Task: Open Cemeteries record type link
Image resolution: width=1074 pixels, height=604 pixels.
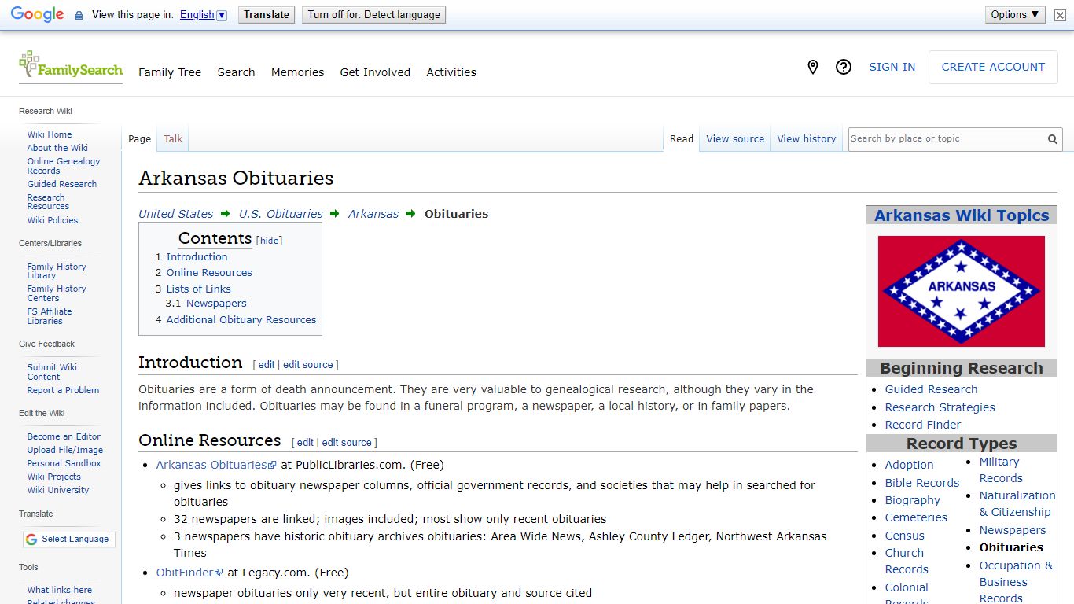Action: pyautogui.click(x=916, y=517)
